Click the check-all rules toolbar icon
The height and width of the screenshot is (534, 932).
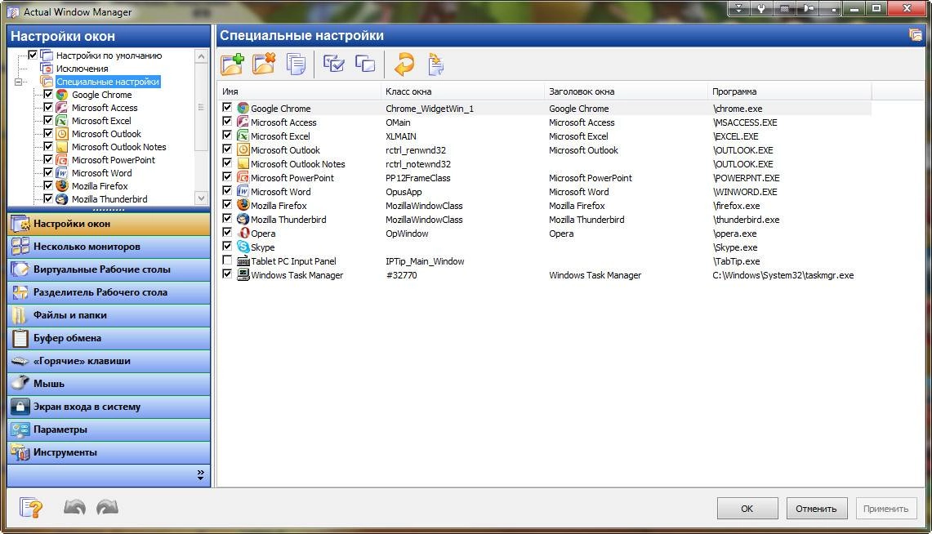click(x=333, y=64)
